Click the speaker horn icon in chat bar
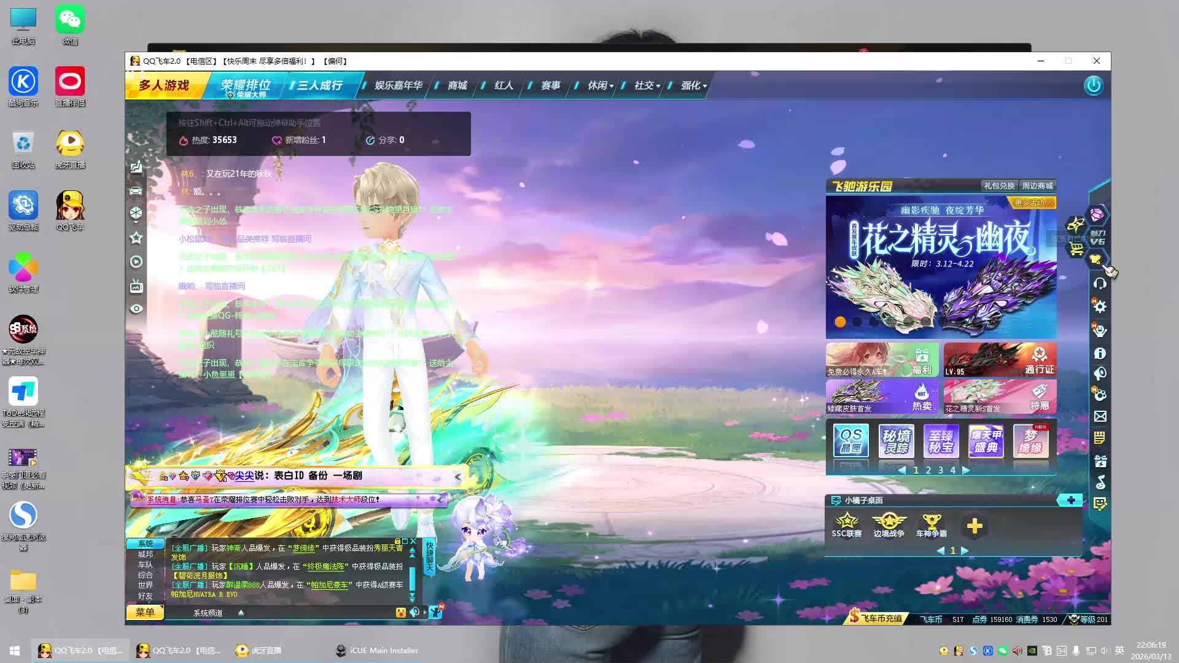1179x663 pixels. (415, 612)
